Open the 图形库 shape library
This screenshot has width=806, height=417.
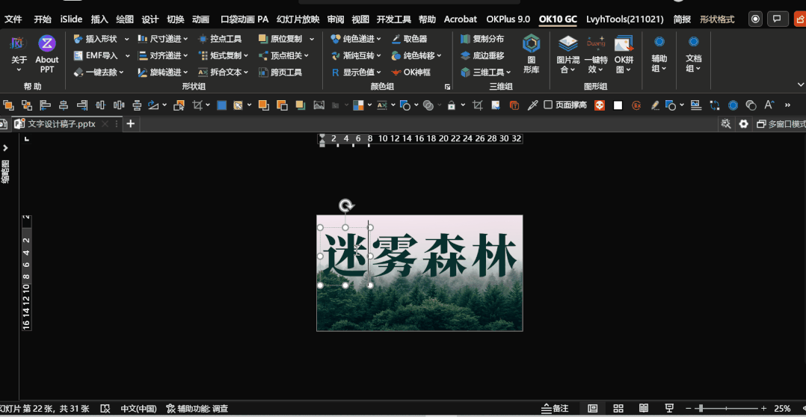tap(531, 53)
